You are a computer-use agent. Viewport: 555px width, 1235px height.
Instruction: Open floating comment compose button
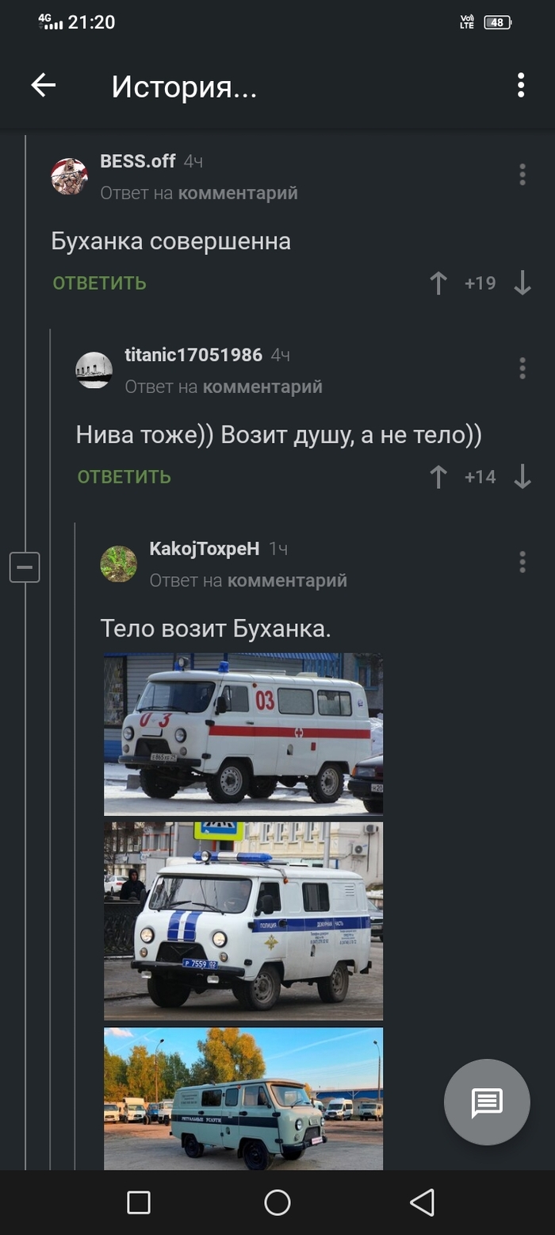tap(487, 1102)
